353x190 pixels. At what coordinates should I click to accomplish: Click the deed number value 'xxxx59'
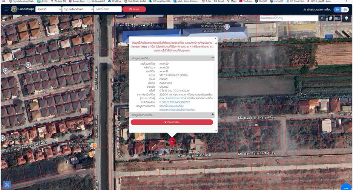[x=164, y=64]
